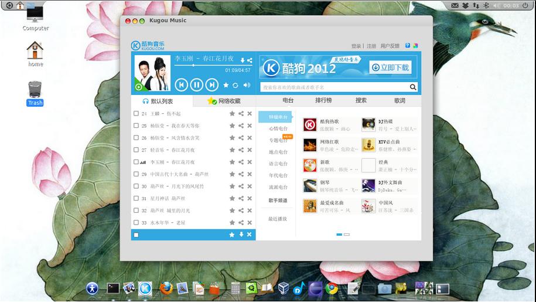Tick the checkbox for song 26

click(136, 138)
